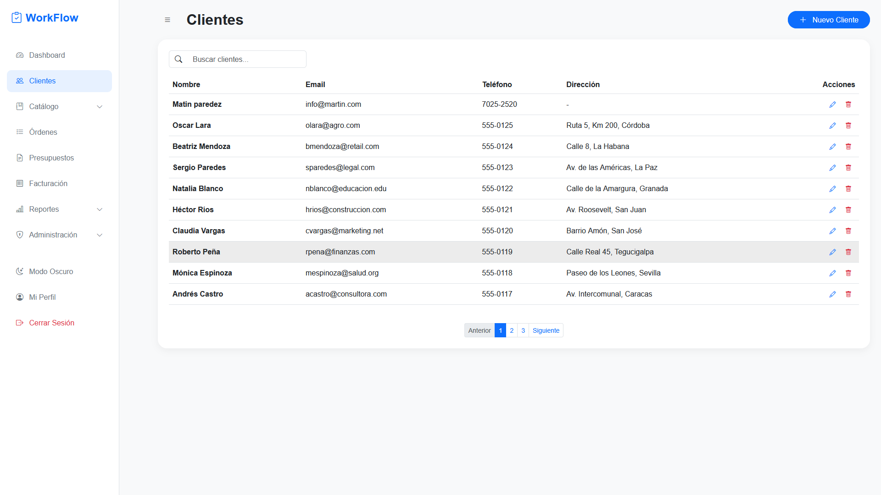Screen dimensions: 881x495
Task: Click phone 555-0117 cell
Action: 497,294
